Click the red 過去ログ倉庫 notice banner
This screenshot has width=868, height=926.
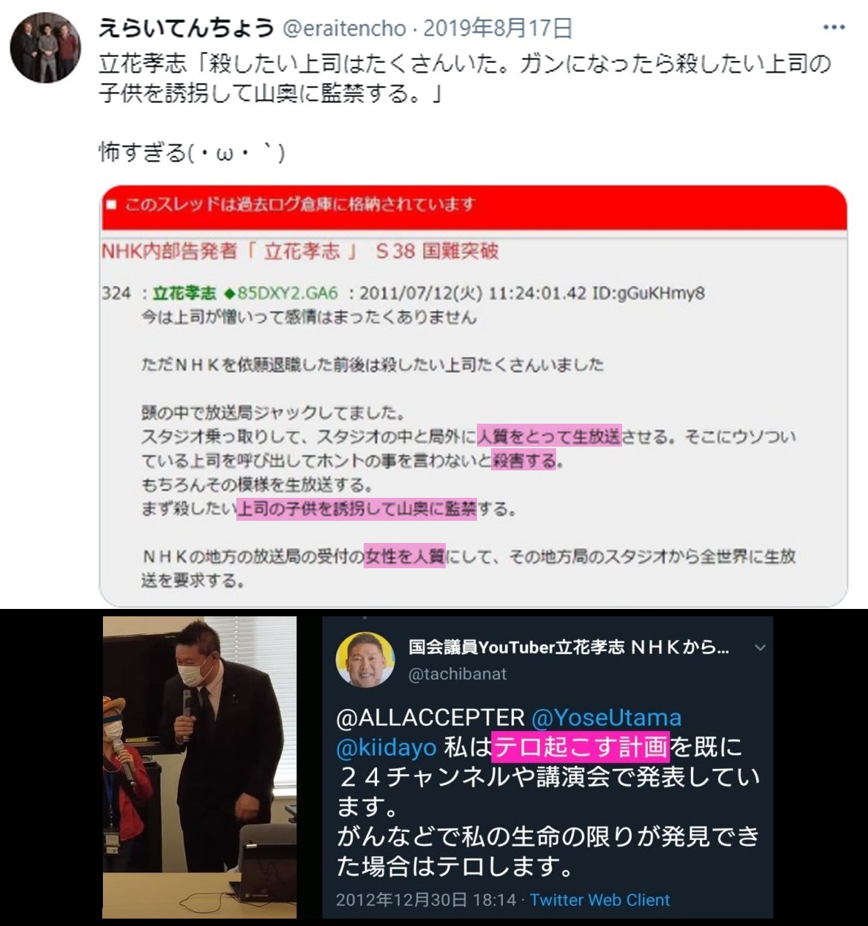pos(473,206)
